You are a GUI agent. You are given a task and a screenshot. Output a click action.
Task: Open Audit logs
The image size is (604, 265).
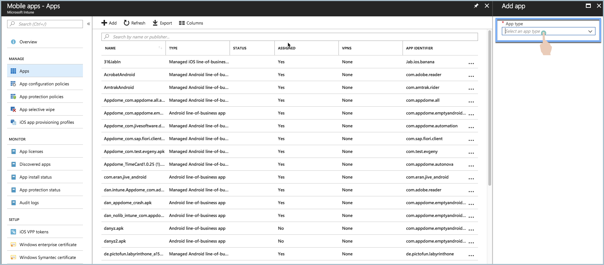(x=29, y=203)
